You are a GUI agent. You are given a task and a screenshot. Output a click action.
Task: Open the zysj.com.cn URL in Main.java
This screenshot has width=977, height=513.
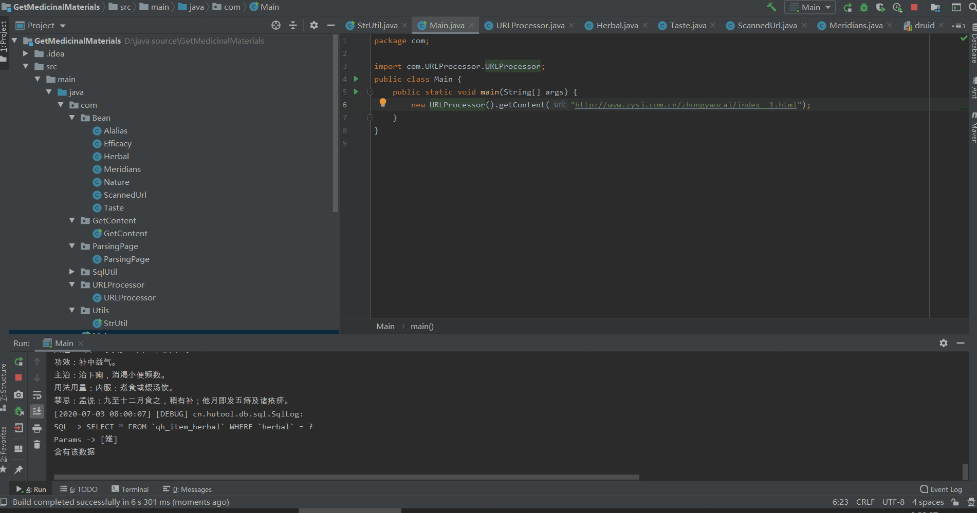684,105
